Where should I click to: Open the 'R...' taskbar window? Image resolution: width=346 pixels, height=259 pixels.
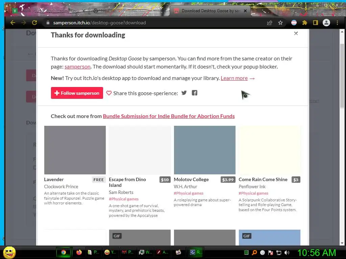coord(196,252)
